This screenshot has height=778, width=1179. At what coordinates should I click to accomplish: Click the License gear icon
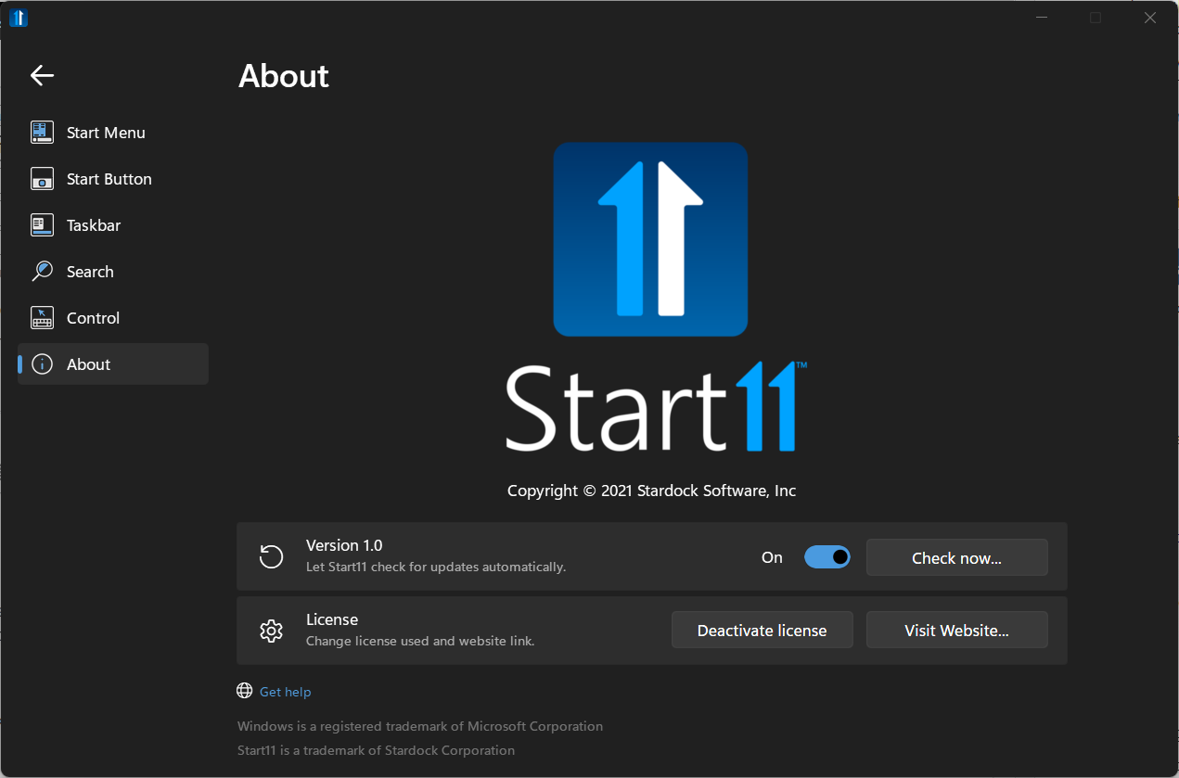tap(271, 631)
